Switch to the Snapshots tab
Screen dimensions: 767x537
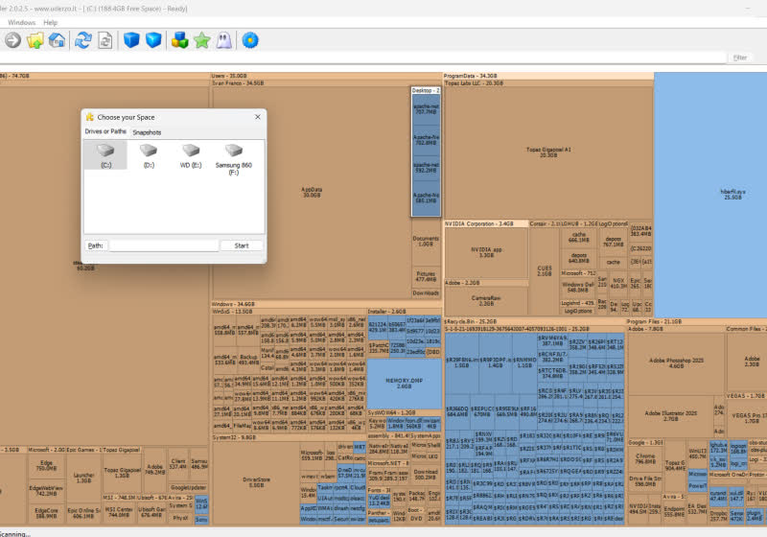147,132
